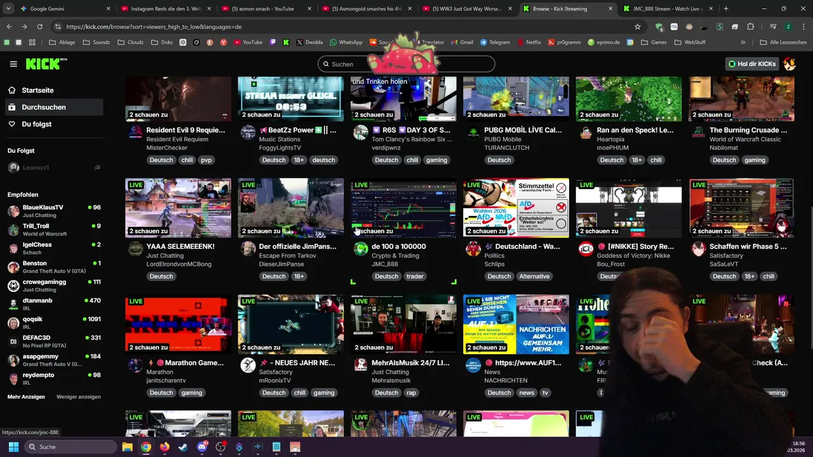The width and height of the screenshot is (813, 457).
Task: Open Der offizielle JimPanse stream thumbnail
Action: coord(291,208)
